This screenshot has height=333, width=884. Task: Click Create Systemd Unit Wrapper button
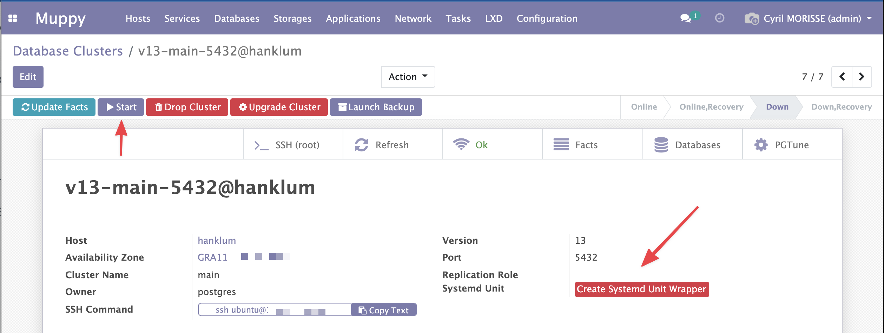(641, 289)
